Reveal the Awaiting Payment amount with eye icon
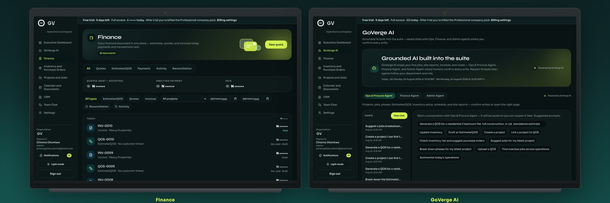Viewport: 610px width, 203px height. 158,86
